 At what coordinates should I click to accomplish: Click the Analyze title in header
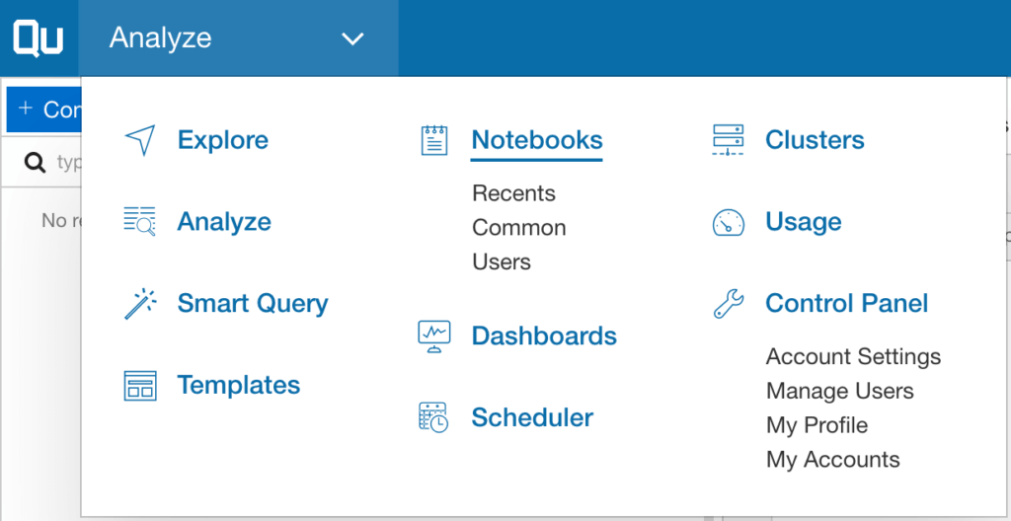(161, 38)
